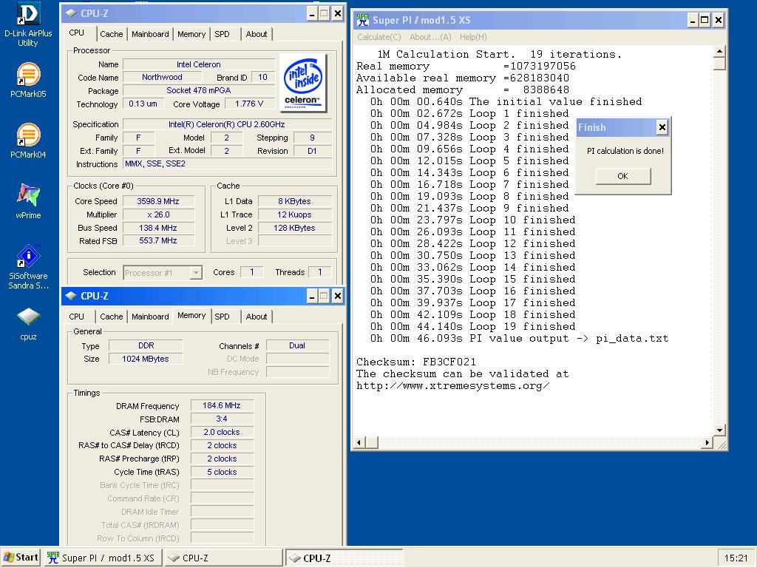The width and height of the screenshot is (757, 568).
Task: Click the Level 2 cache value 128 KBytes
Action: point(294,228)
